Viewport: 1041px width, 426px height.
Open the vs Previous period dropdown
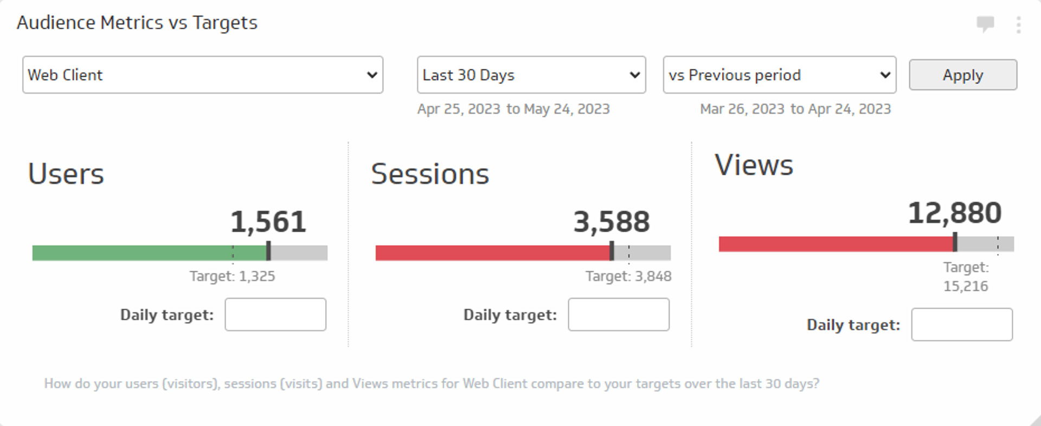779,75
